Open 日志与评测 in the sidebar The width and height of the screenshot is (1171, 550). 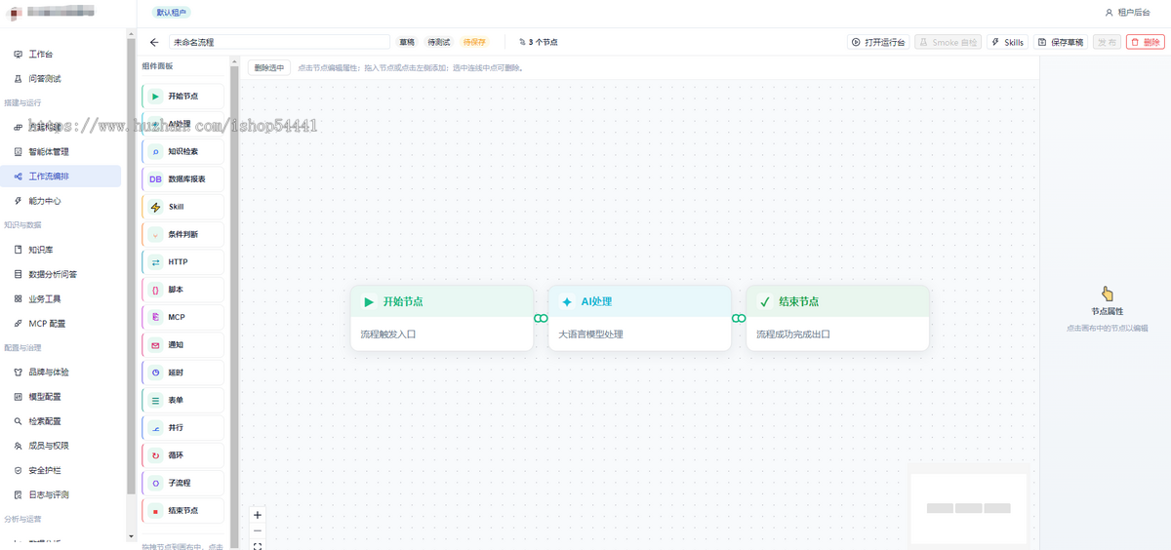point(61,494)
